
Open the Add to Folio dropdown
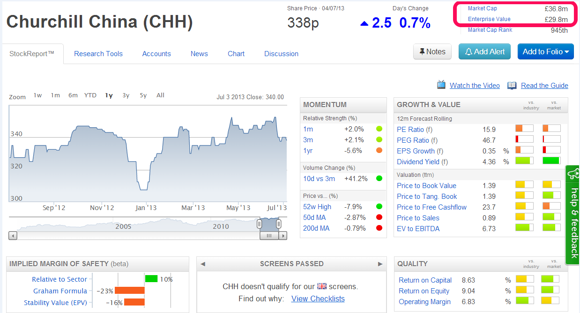pos(546,51)
